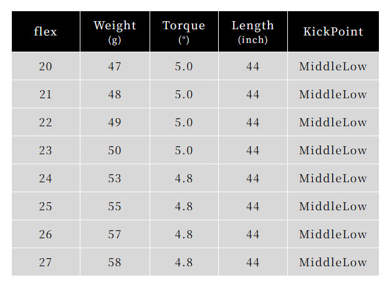The image size is (392, 288).
Task: Select weight value 57 cell
Action: pyautogui.click(x=115, y=234)
